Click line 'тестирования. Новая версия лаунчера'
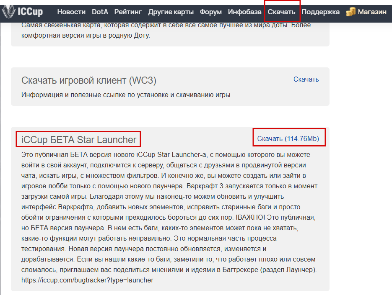This screenshot has width=392, height=295. click(x=144, y=249)
